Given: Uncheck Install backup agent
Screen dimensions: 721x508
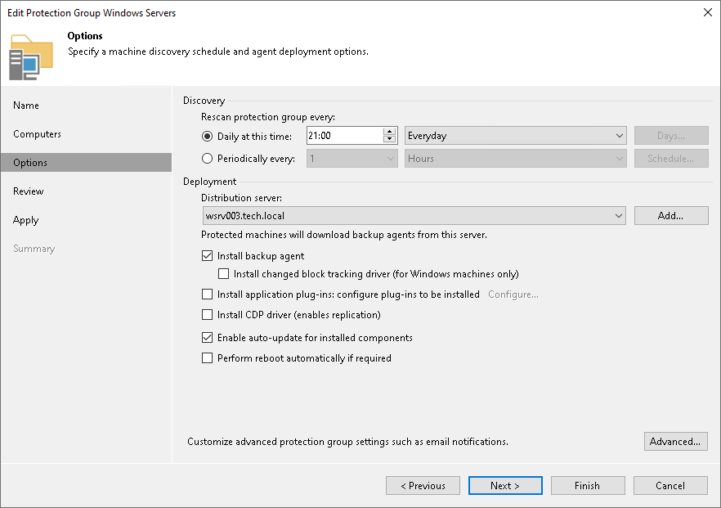Looking at the screenshot, I should coord(208,255).
